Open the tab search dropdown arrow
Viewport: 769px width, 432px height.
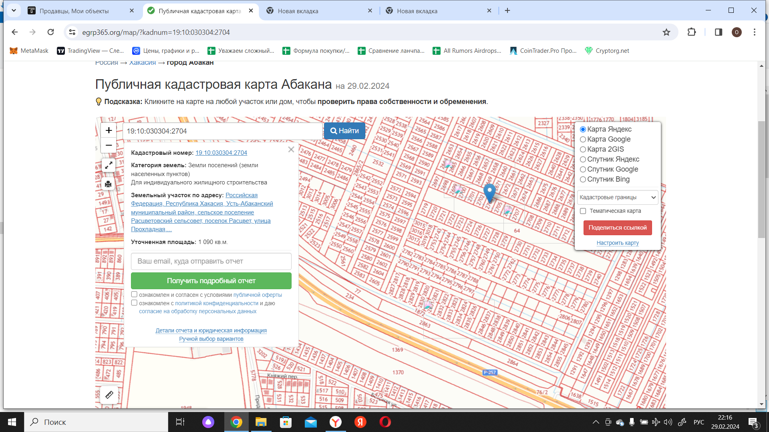(x=14, y=10)
